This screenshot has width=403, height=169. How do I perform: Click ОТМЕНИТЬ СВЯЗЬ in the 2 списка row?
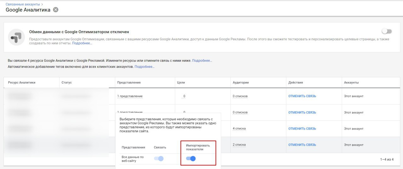tap(302, 145)
